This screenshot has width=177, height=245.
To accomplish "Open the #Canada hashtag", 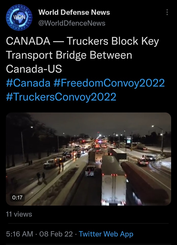I will coord(28,83).
